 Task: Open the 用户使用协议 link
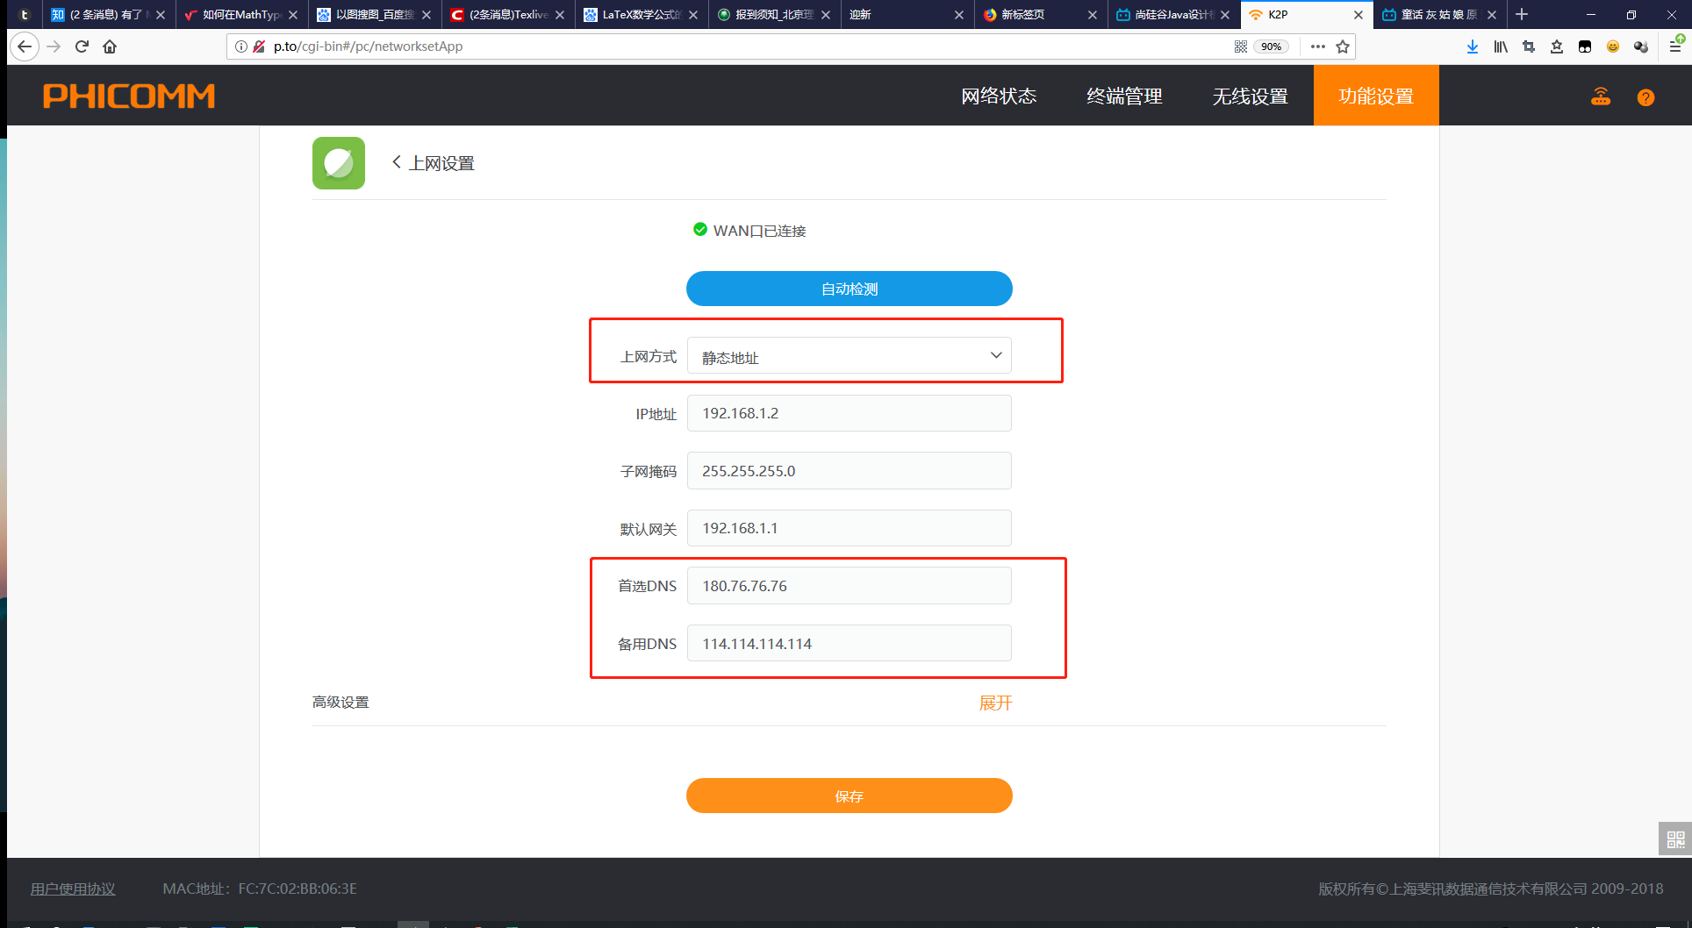coord(73,889)
